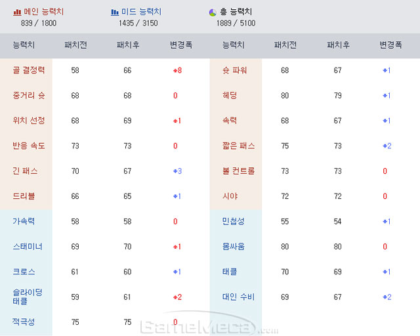Click the 민첩성 stat label
This screenshot has width=420, height=336.
(234, 221)
